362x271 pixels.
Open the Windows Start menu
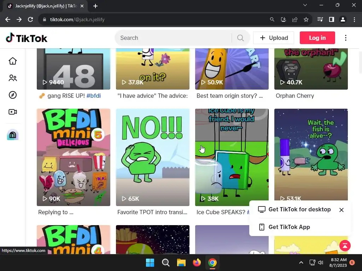coord(150,263)
